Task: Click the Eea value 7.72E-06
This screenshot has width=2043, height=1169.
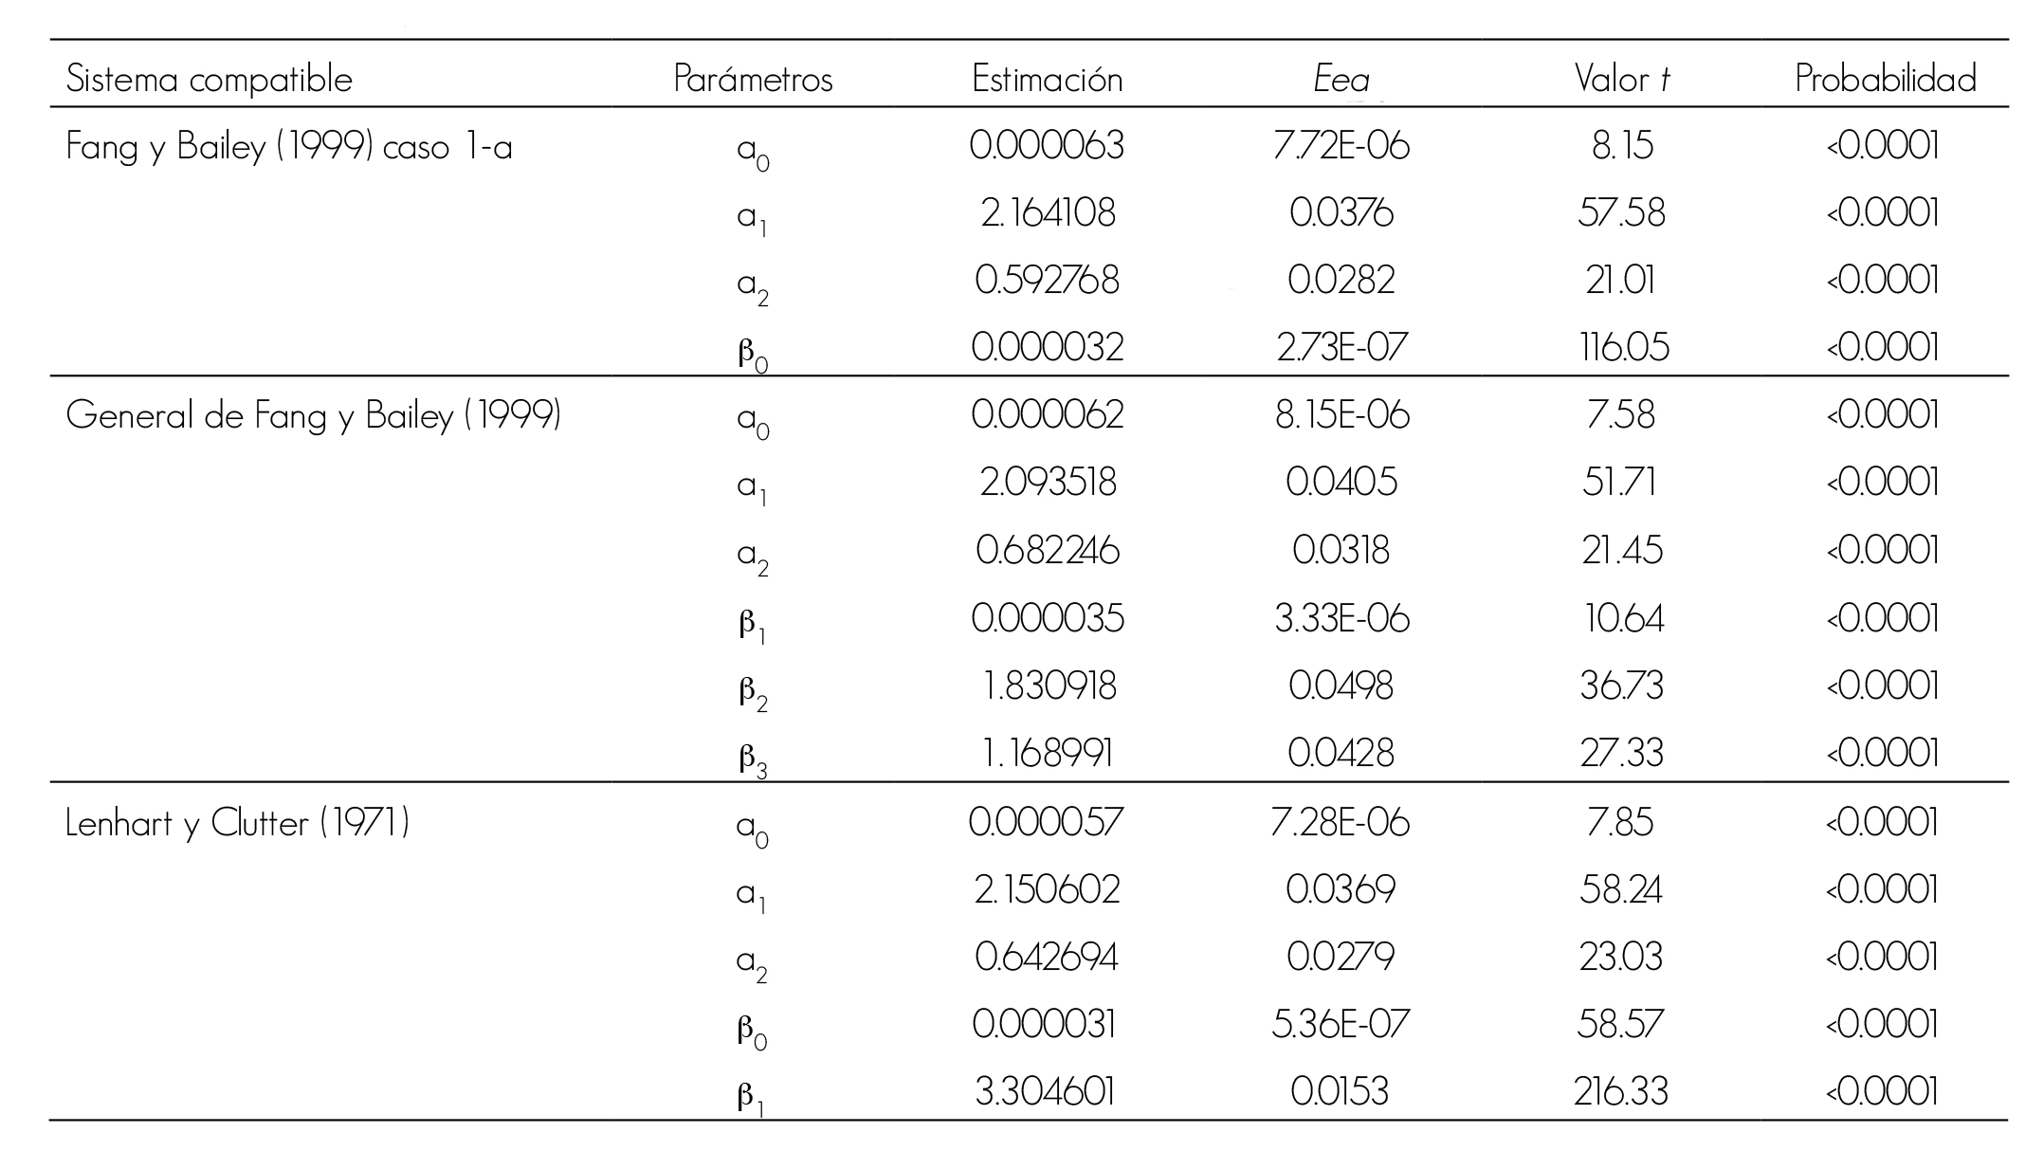Action: tap(1341, 146)
